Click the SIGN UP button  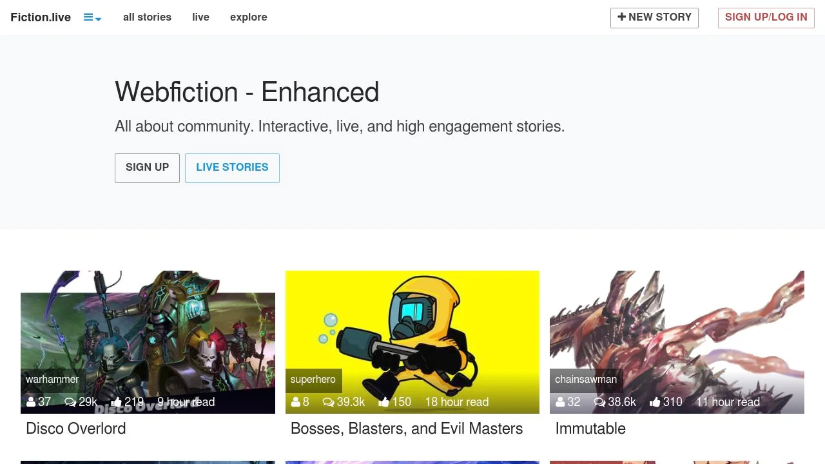point(147,168)
